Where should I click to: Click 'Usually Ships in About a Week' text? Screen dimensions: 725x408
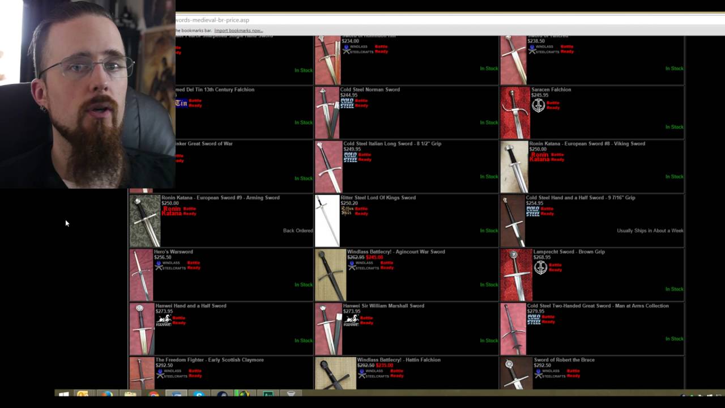click(650, 231)
